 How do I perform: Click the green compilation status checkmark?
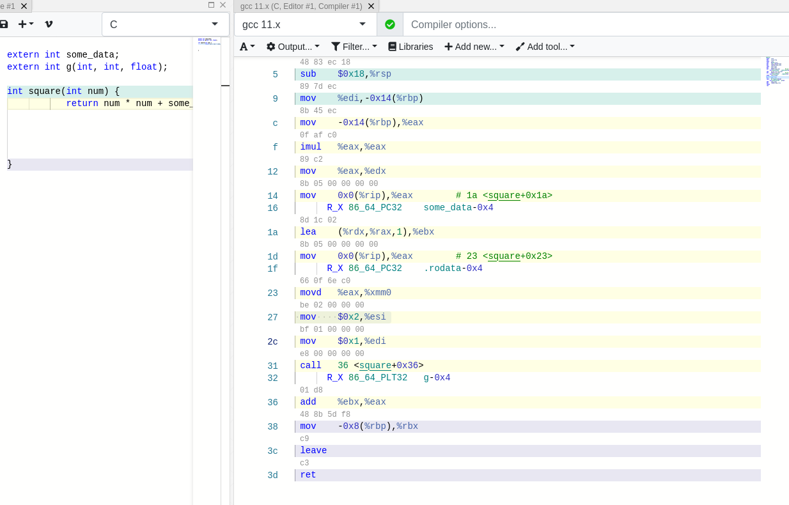tap(390, 24)
